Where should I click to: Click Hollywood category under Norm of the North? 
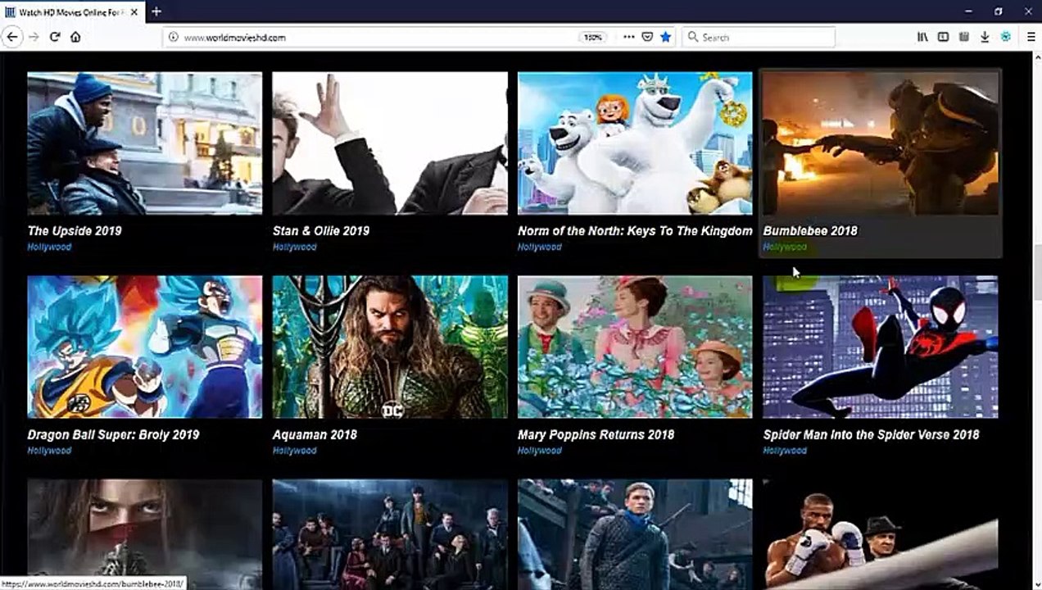[x=539, y=247]
